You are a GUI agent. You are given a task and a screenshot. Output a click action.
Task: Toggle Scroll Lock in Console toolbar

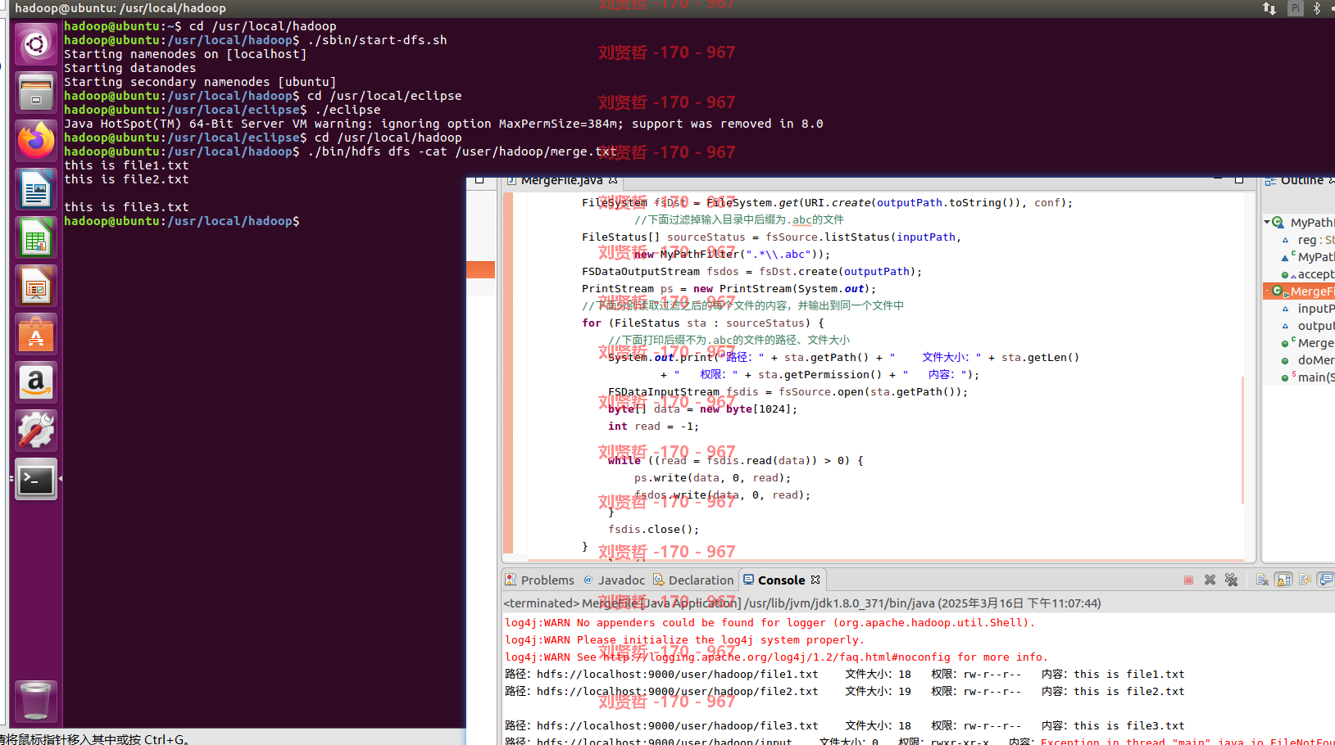[x=1283, y=580]
